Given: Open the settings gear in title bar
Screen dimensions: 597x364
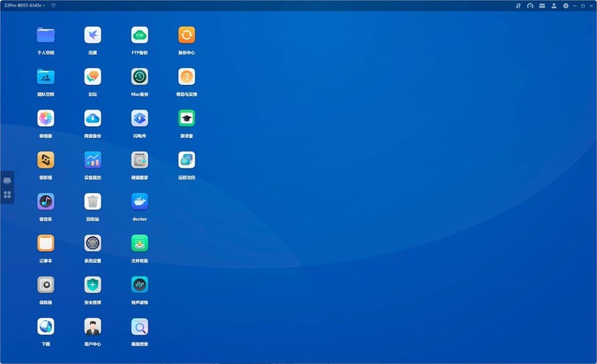Looking at the screenshot, I should (566, 6).
